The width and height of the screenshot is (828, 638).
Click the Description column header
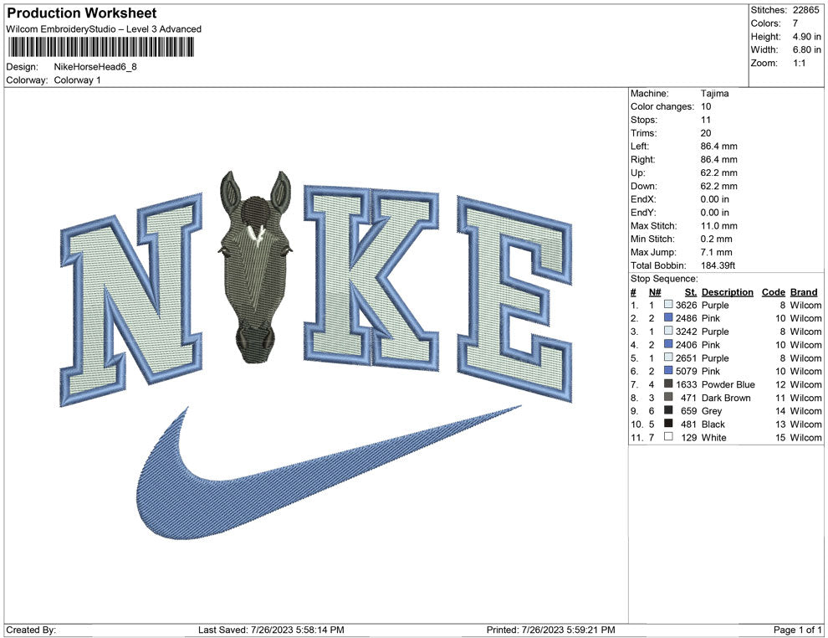coord(727,292)
